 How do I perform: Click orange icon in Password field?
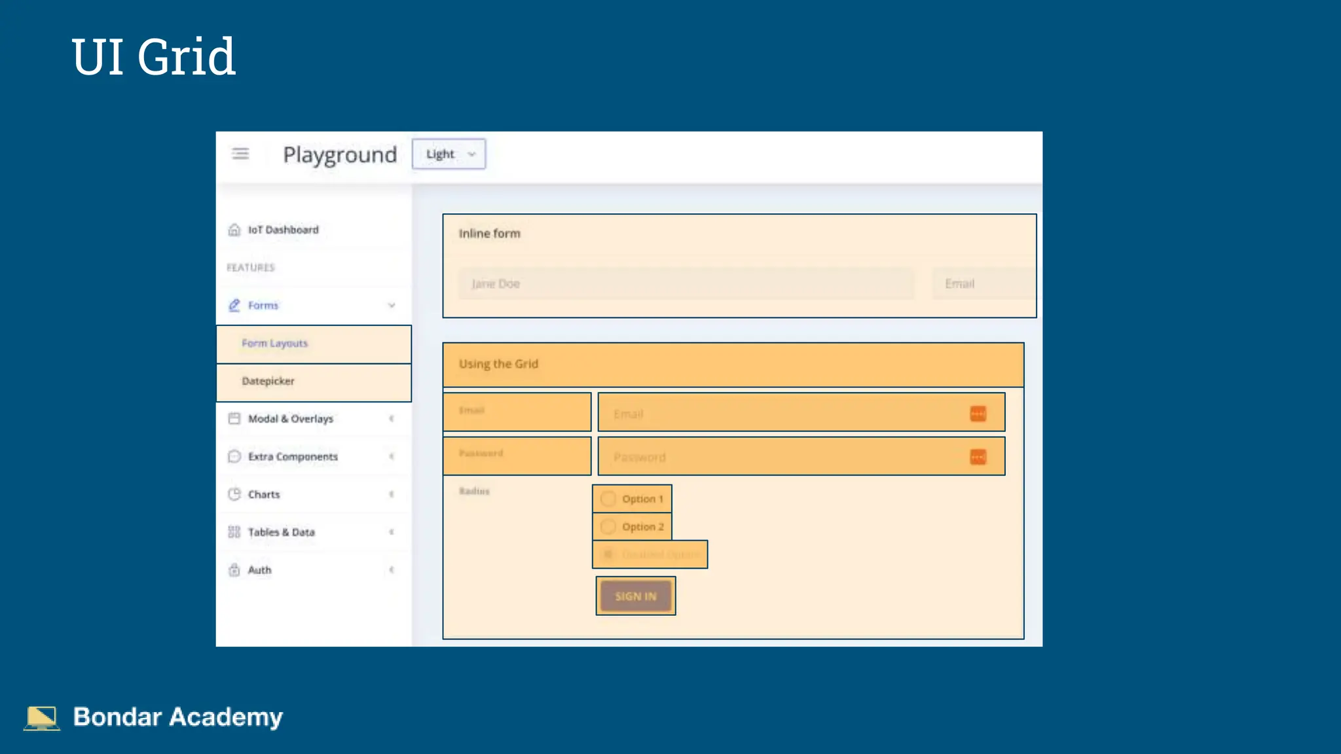978,457
